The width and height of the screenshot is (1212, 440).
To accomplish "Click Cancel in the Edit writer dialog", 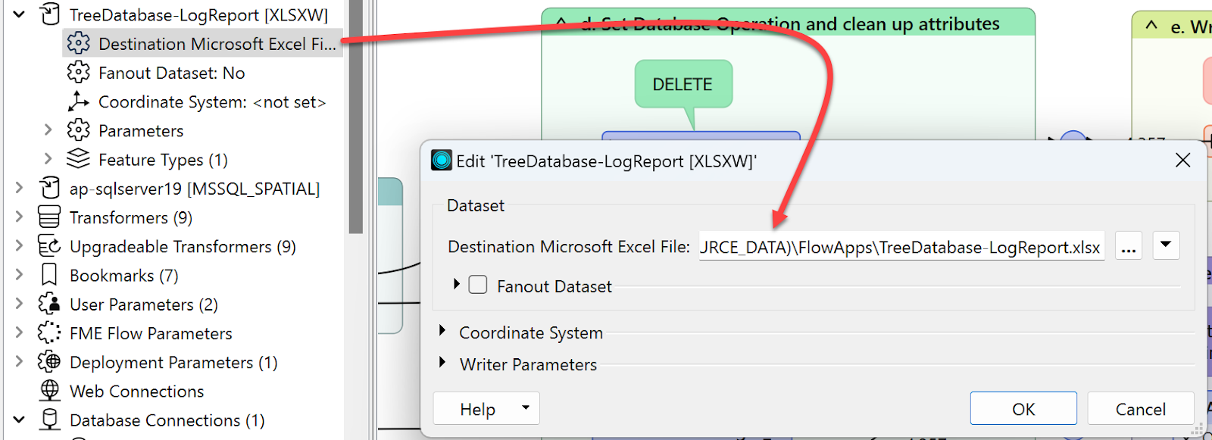I will tap(1141, 409).
